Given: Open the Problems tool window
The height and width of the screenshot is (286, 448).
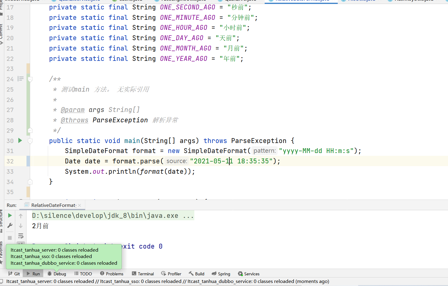Looking at the screenshot, I should pos(111,274).
